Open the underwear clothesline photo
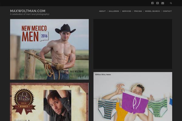This screenshot has height=121, width=182. [x=133, y=96]
